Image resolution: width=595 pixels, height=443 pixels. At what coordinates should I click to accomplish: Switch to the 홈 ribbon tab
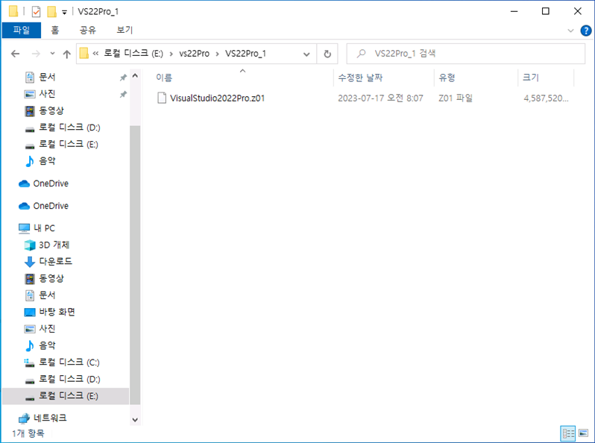click(55, 30)
